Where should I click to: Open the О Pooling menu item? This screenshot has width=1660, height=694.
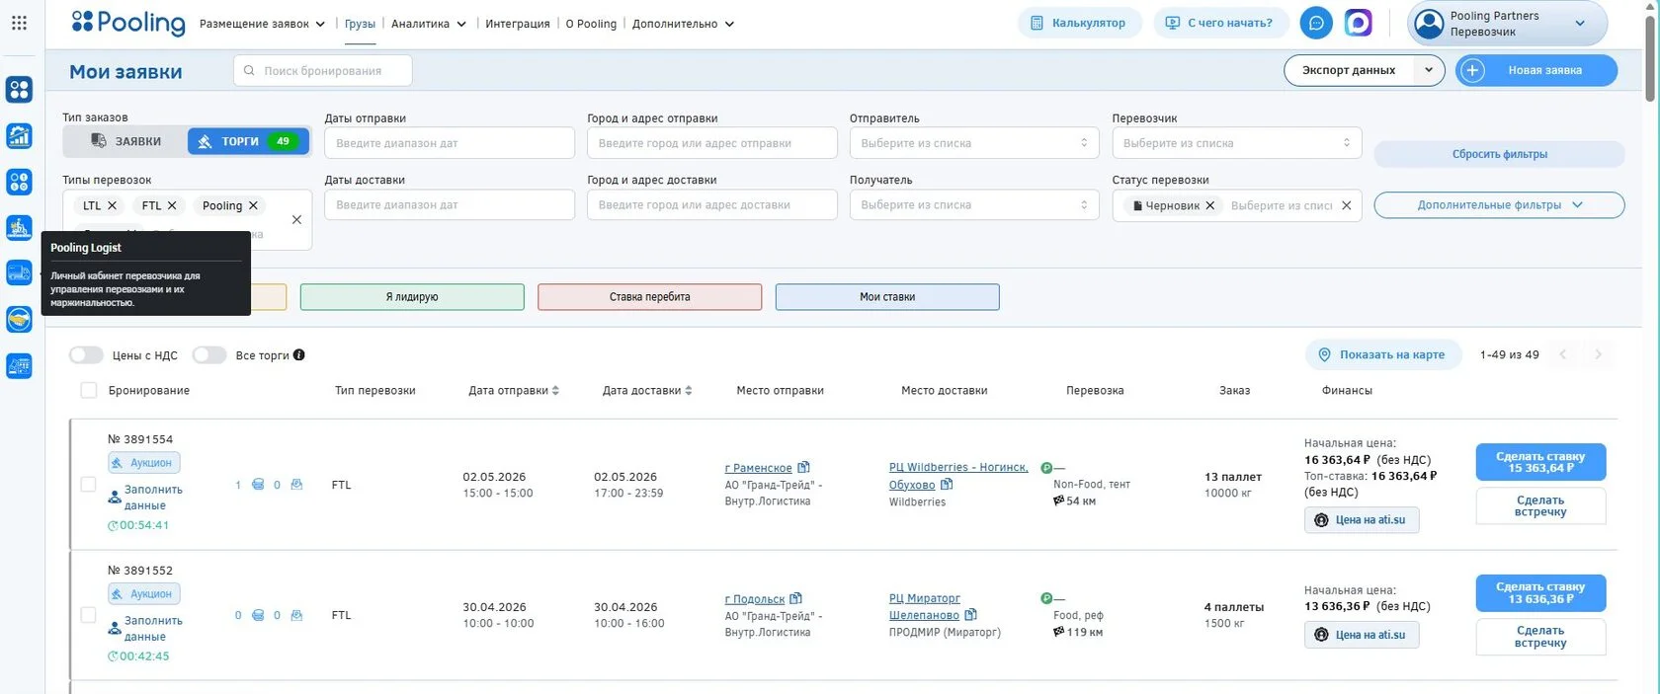(x=591, y=24)
